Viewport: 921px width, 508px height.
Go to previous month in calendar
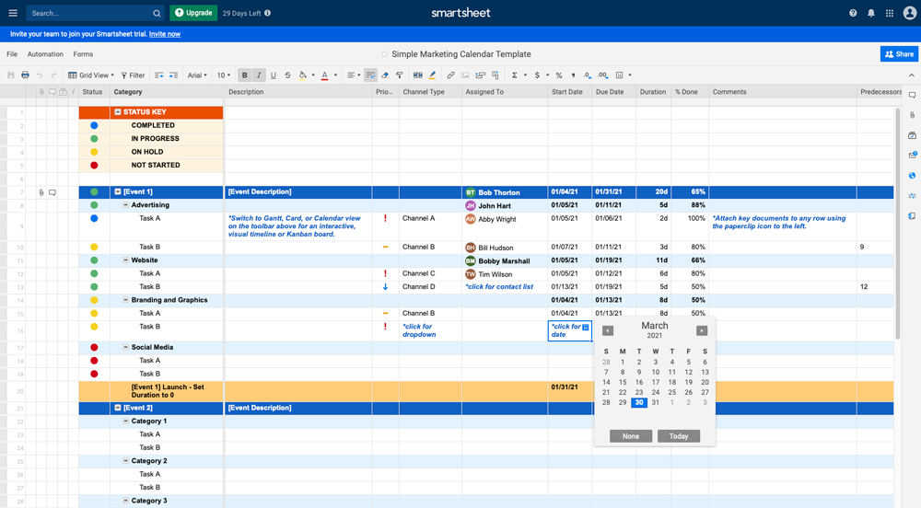click(608, 331)
